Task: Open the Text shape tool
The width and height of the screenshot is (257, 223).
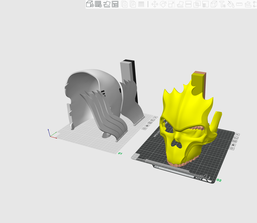Action: [222, 4]
